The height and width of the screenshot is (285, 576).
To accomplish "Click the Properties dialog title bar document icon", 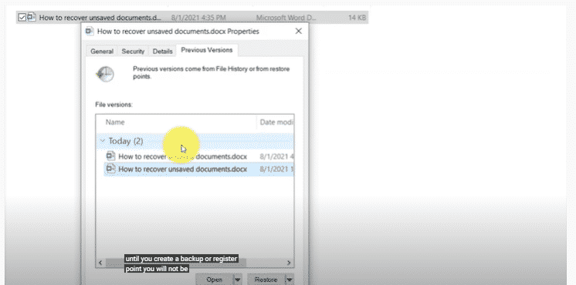I will pos(90,31).
